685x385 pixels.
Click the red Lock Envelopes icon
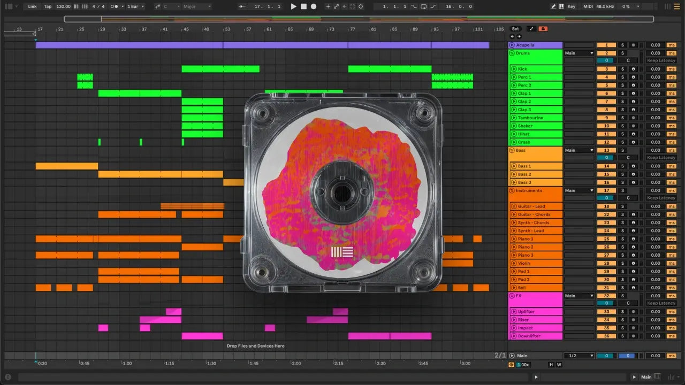543,29
